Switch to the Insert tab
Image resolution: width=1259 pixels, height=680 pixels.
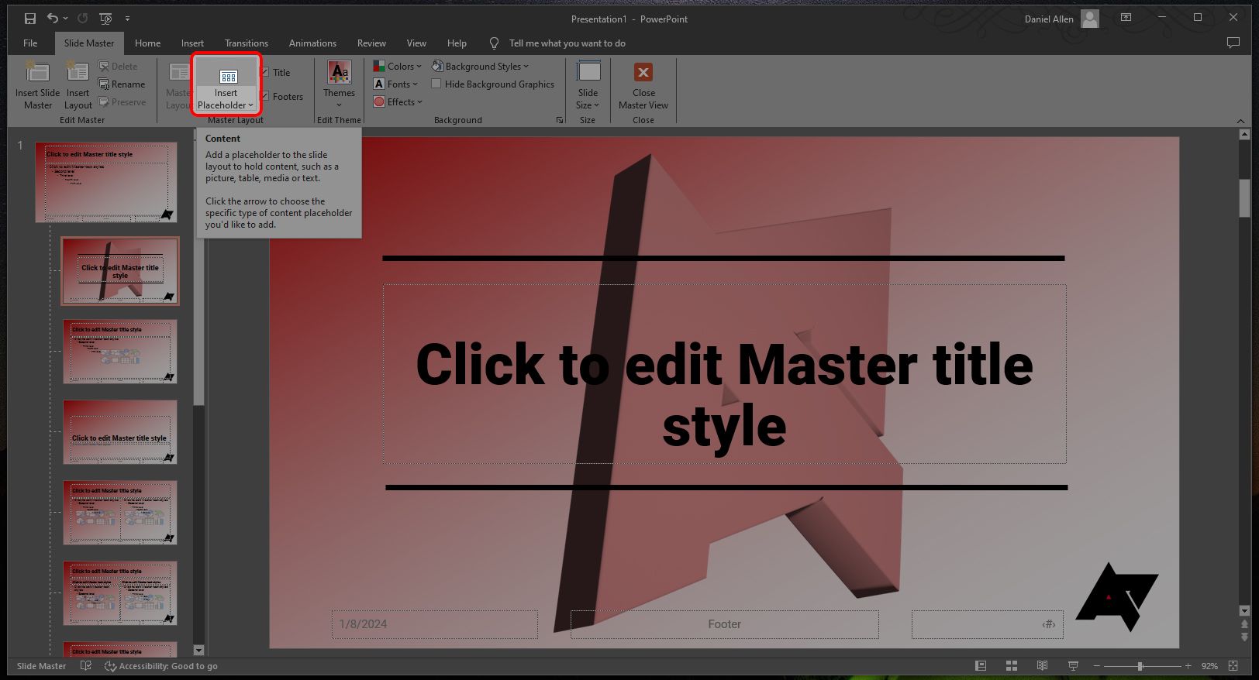pos(192,43)
